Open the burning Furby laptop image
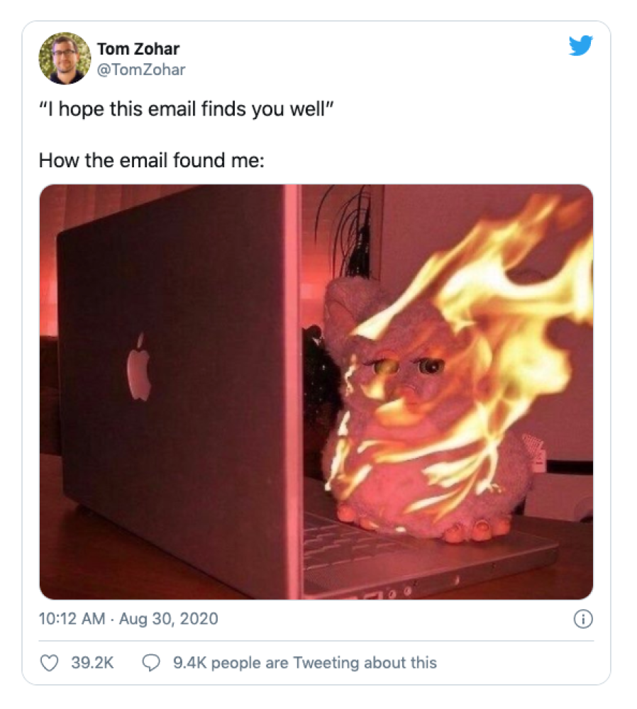 (x=316, y=391)
